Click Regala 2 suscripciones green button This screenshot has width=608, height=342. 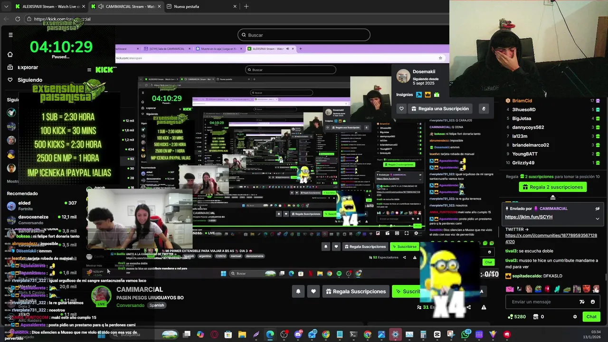pos(552,187)
